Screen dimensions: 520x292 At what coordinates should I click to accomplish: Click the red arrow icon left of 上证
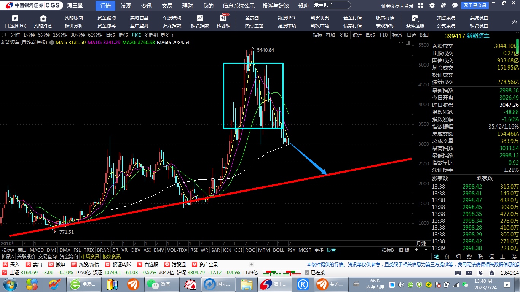4,272
